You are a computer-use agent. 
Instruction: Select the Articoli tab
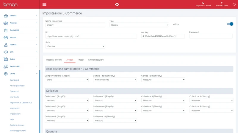tap(70, 60)
